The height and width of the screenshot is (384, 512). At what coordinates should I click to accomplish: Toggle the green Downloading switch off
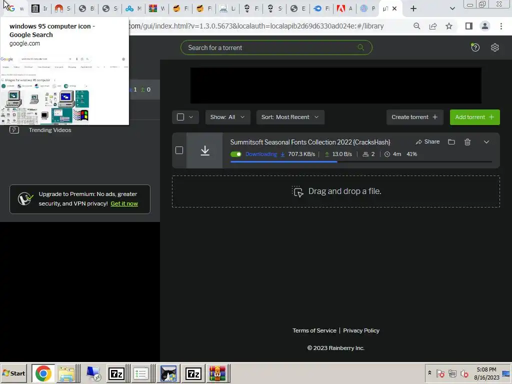click(236, 154)
